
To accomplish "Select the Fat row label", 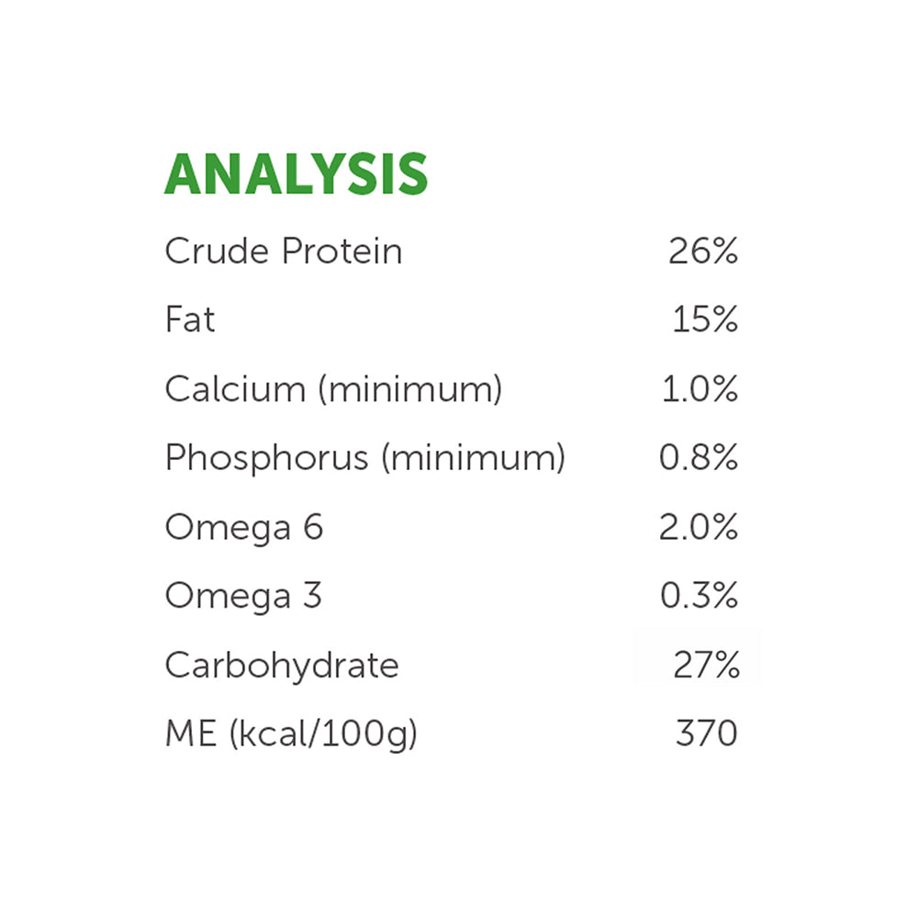I will click(x=190, y=320).
